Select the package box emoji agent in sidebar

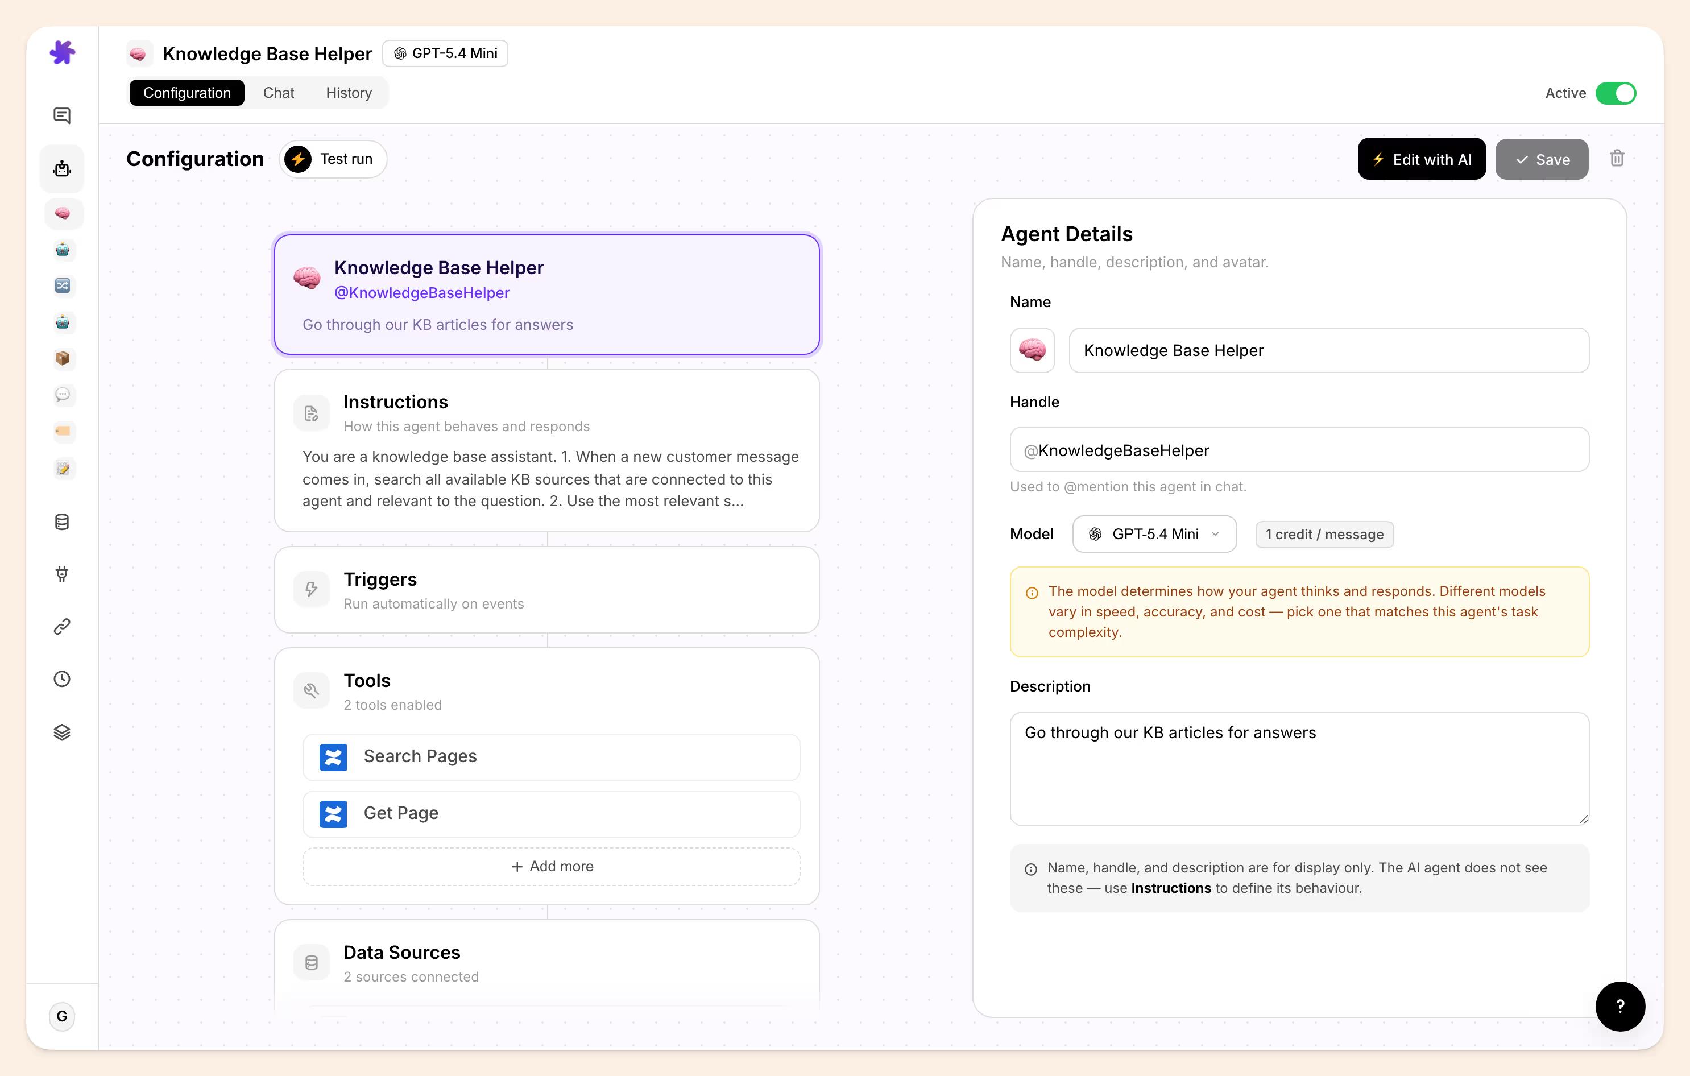(x=63, y=359)
